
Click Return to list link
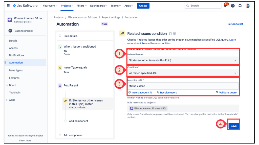pyautogui.click(x=235, y=24)
